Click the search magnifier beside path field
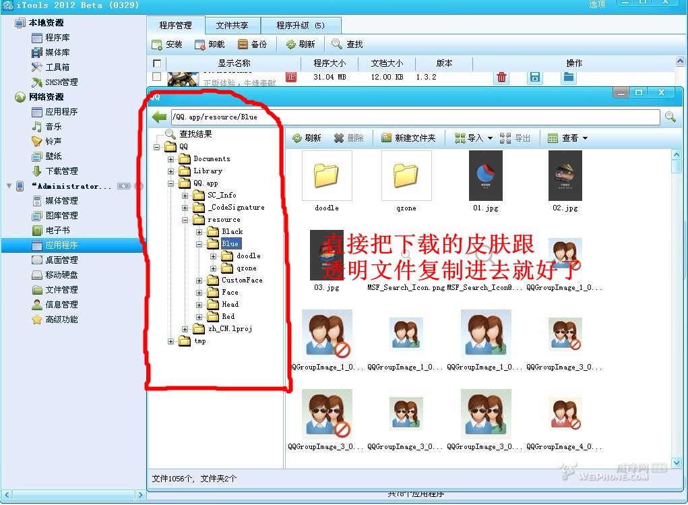 pyautogui.click(x=670, y=117)
